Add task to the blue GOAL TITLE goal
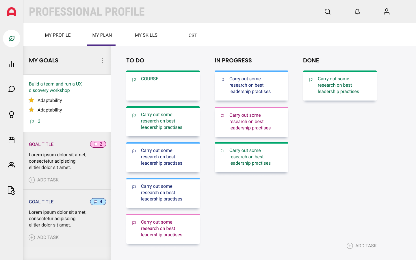Image resolution: width=416 pixels, height=260 pixels. pos(44,237)
